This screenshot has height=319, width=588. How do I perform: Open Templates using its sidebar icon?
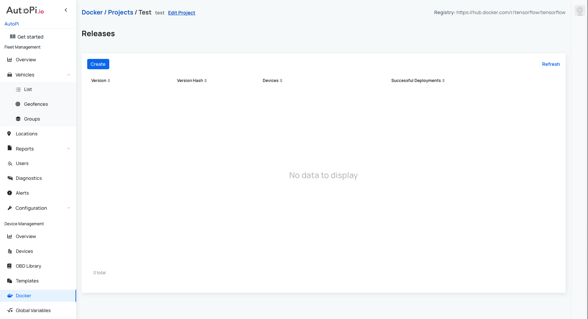click(9, 281)
